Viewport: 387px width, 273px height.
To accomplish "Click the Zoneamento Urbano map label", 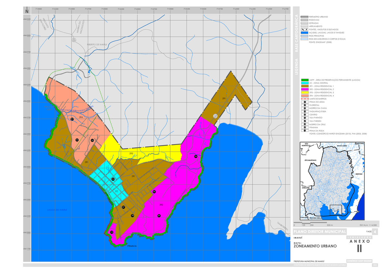I will click(314, 246).
